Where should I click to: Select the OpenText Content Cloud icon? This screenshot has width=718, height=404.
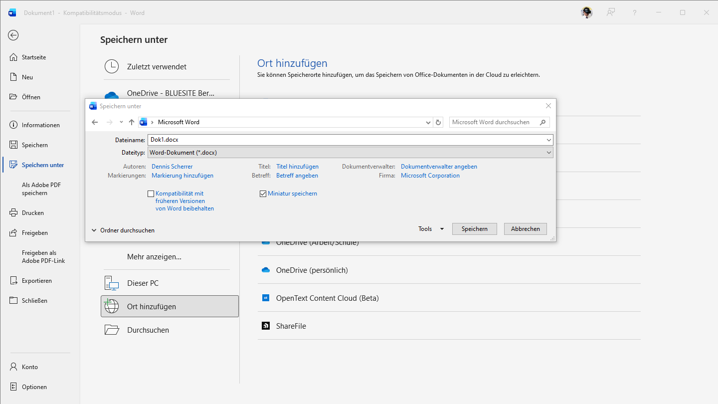(266, 298)
